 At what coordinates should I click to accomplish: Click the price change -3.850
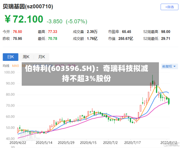point(54,22)
